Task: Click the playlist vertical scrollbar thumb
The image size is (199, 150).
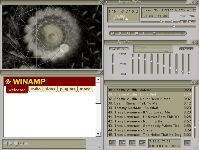Action: (195, 127)
